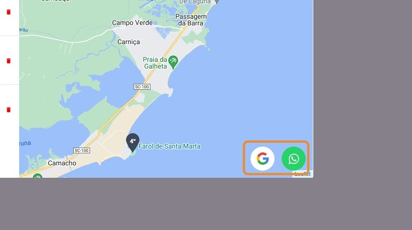Select the Passagem da Barra label
Viewport: 412px width, 230px height.
(x=191, y=20)
